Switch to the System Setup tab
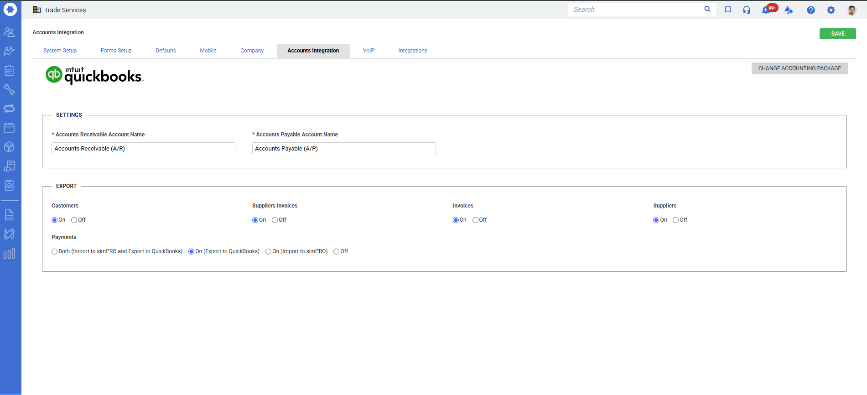867x395 pixels. [60, 51]
